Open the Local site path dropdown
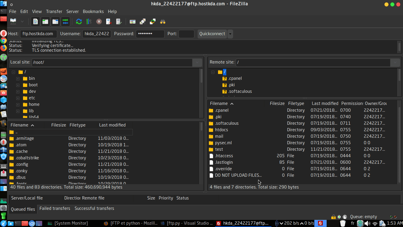403x227 pixels. (x=197, y=62)
